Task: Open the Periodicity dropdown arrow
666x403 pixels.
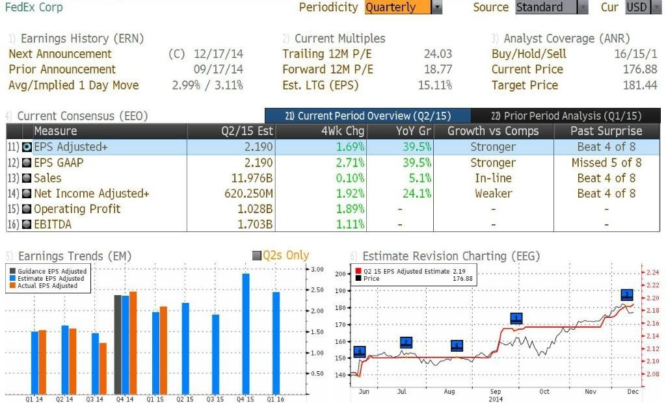Action: (436, 7)
